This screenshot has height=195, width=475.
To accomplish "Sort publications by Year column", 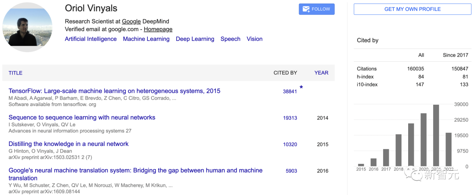I will (321, 73).
